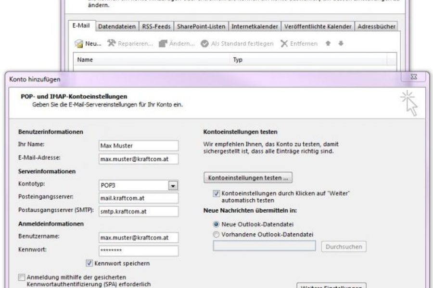Viewport: 433px width, 288px height.
Task: Click the E-Mail-Adresse text field
Action: 138,158
